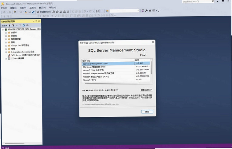Click the wrench Properties icon in the toolbar

[x=146, y=11]
